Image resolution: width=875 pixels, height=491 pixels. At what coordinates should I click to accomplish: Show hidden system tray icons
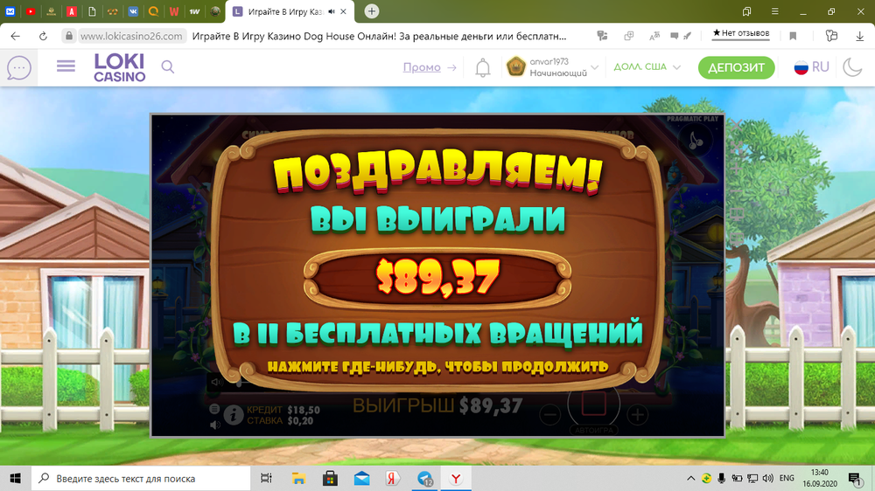(x=691, y=478)
